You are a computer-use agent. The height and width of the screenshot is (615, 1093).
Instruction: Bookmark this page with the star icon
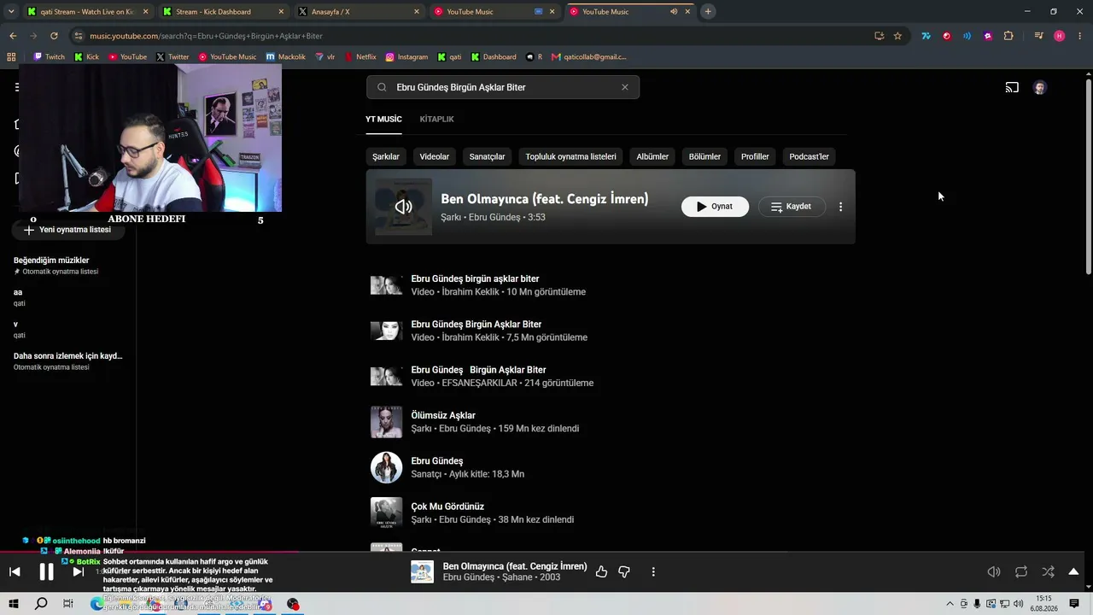point(897,36)
